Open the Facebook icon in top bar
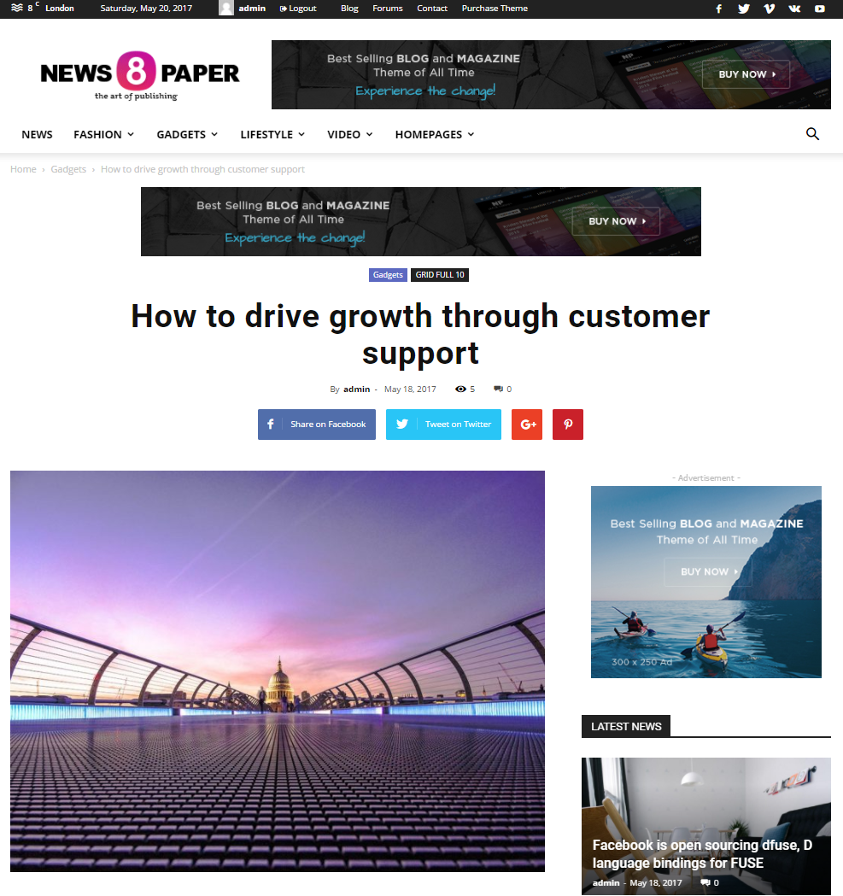 719,9
